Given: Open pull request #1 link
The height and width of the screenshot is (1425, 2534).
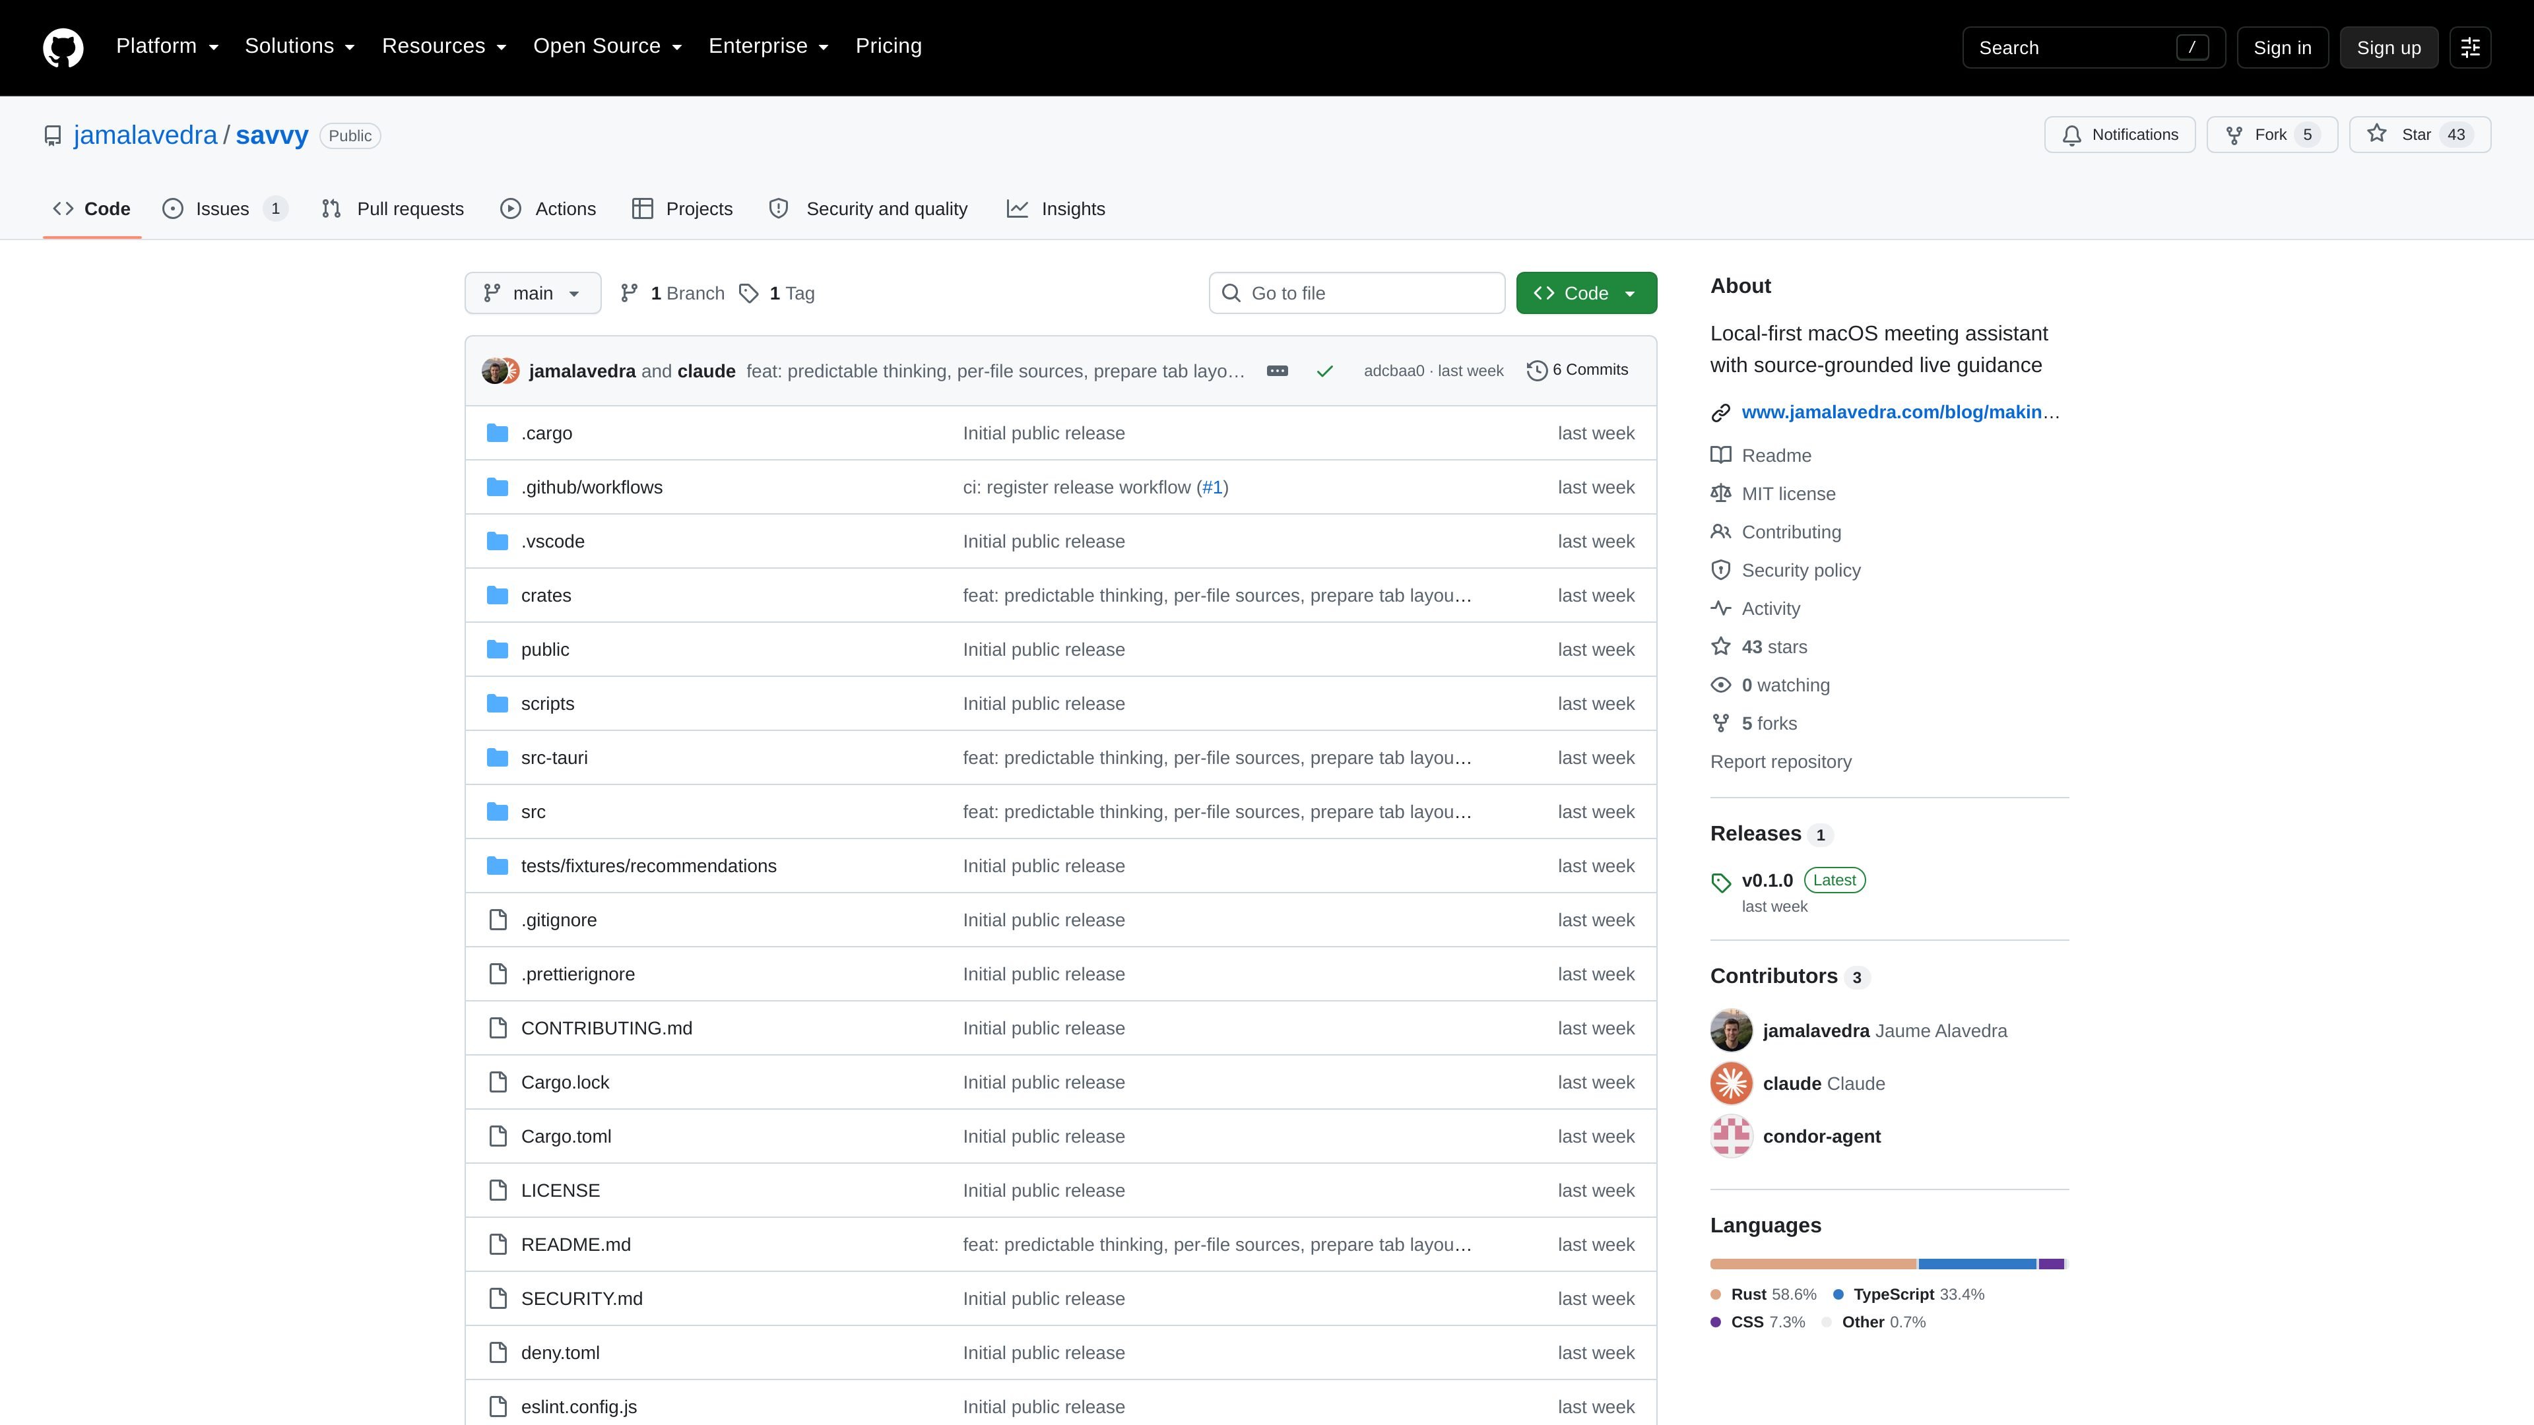Looking at the screenshot, I should click(1212, 487).
